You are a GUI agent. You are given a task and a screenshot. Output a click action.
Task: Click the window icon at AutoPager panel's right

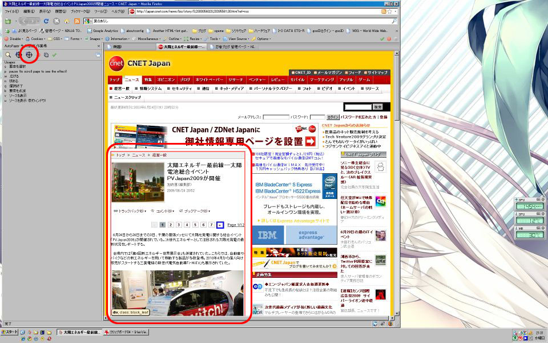(x=98, y=55)
